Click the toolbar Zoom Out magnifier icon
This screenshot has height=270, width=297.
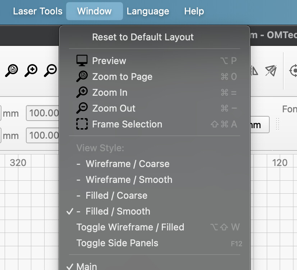[x=50, y=70]
